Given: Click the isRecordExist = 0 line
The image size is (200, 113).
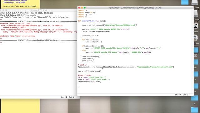Looking at the screenshot, I should coord(90,35).
